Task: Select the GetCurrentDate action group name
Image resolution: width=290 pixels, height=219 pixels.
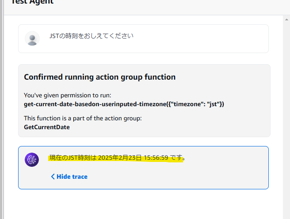Action: (x=47, y=127)
